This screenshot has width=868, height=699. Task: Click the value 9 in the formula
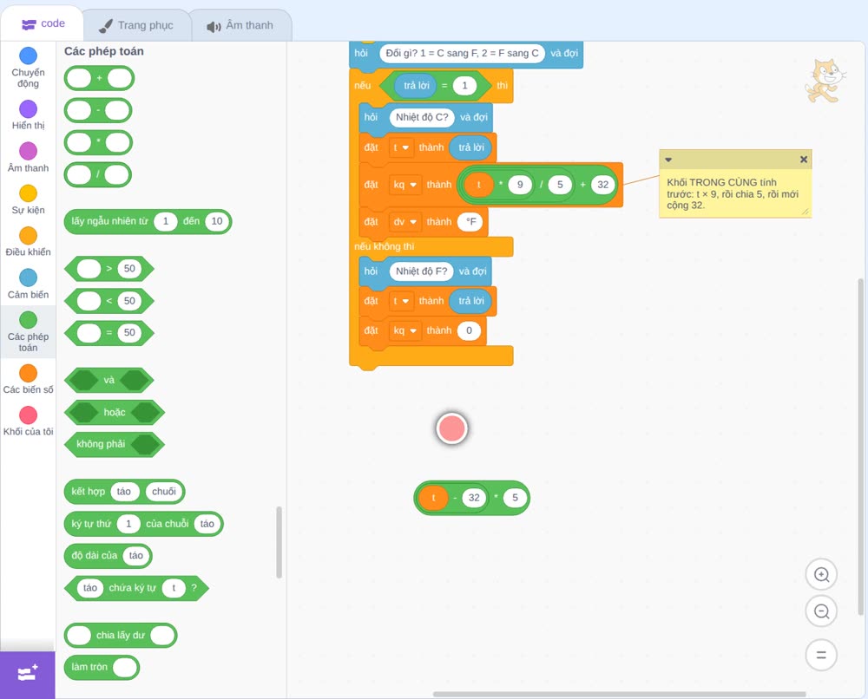pos(520,185)
